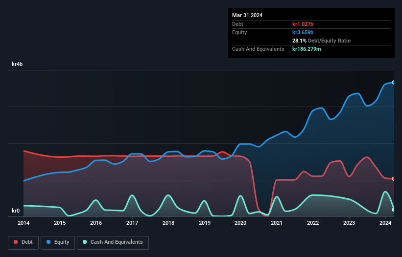
Task: Click the kr0 y-axis label
Action: coord(16,211)
